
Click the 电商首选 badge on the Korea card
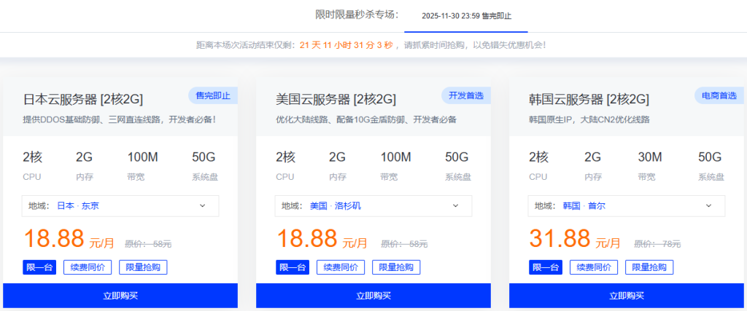pyautogui.click(x=719, y=95)
